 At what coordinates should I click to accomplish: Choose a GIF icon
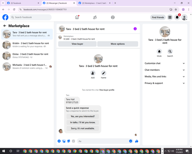click(73, 141)
